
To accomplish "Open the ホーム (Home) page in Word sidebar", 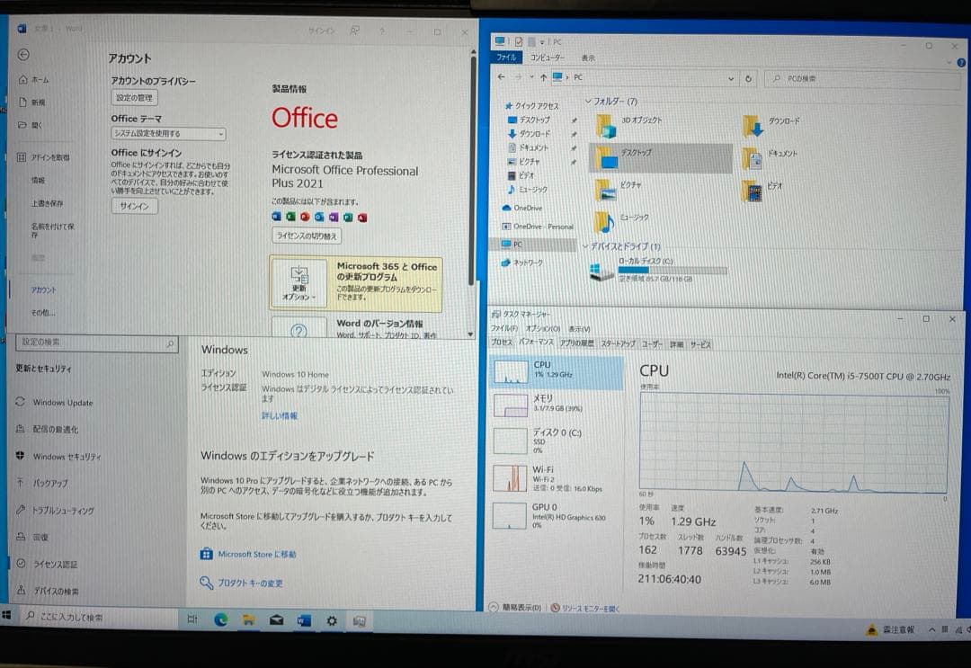I will tap(34, 79).
